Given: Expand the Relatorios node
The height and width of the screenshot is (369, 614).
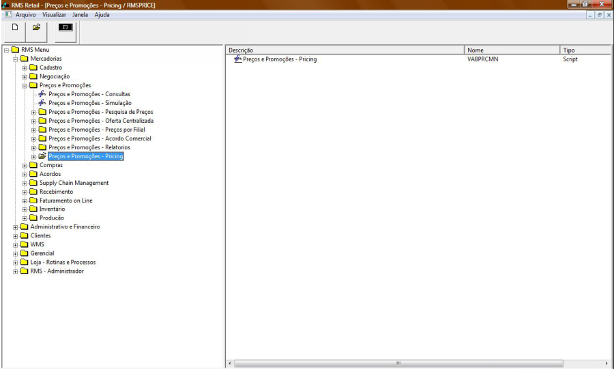Looking at the screenshot, I should (x=33, y=148).
